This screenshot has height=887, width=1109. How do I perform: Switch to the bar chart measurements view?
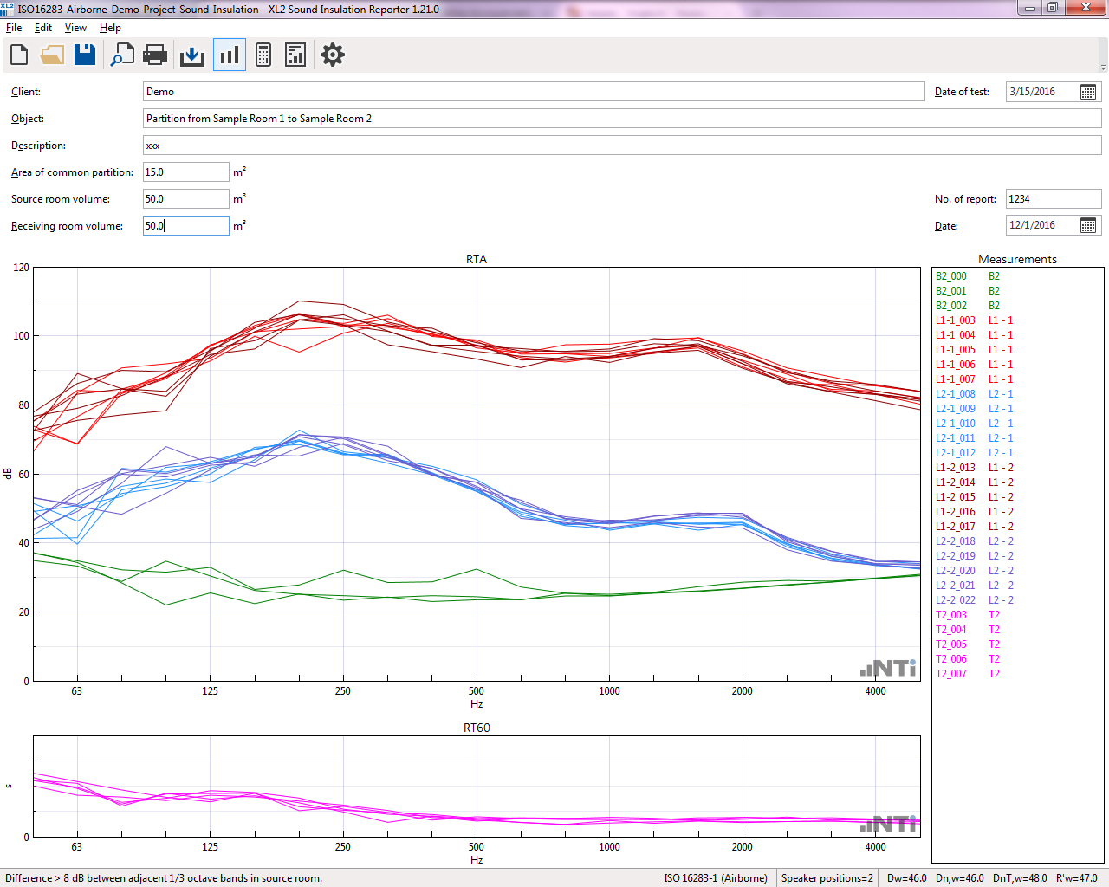[230, 55]
